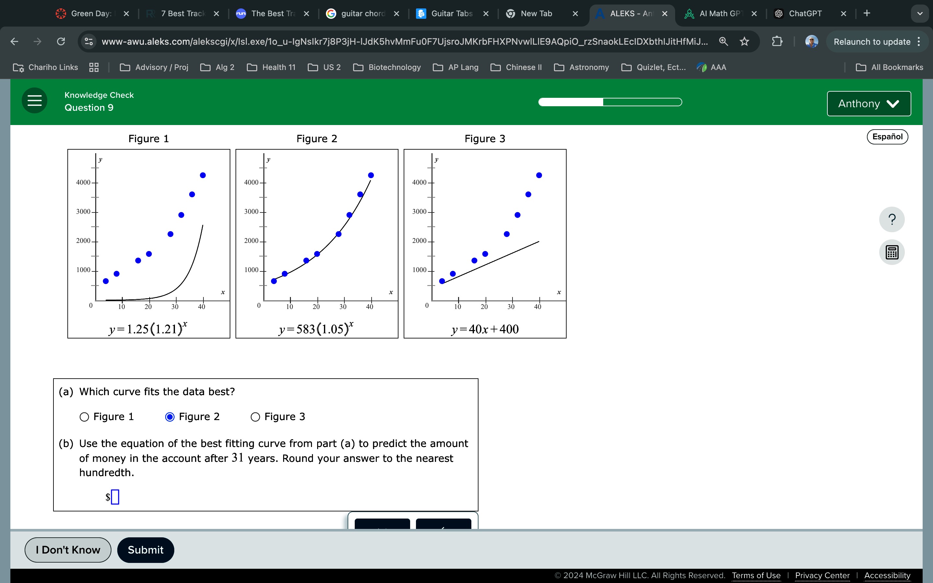Click the Knowledge Check progress bar
This screenshot has height=583, width=933.
click(610, 102)
